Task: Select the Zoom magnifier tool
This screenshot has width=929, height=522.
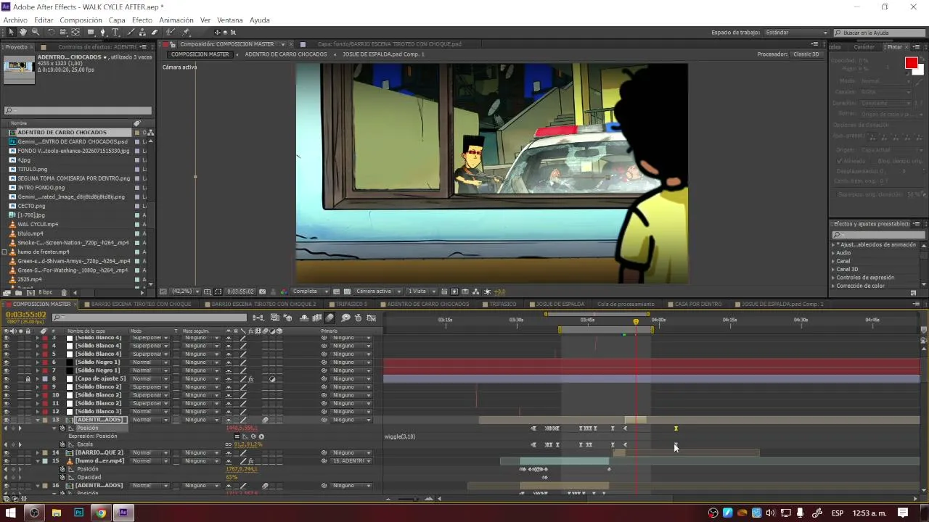Action: (x=35, y=32)
